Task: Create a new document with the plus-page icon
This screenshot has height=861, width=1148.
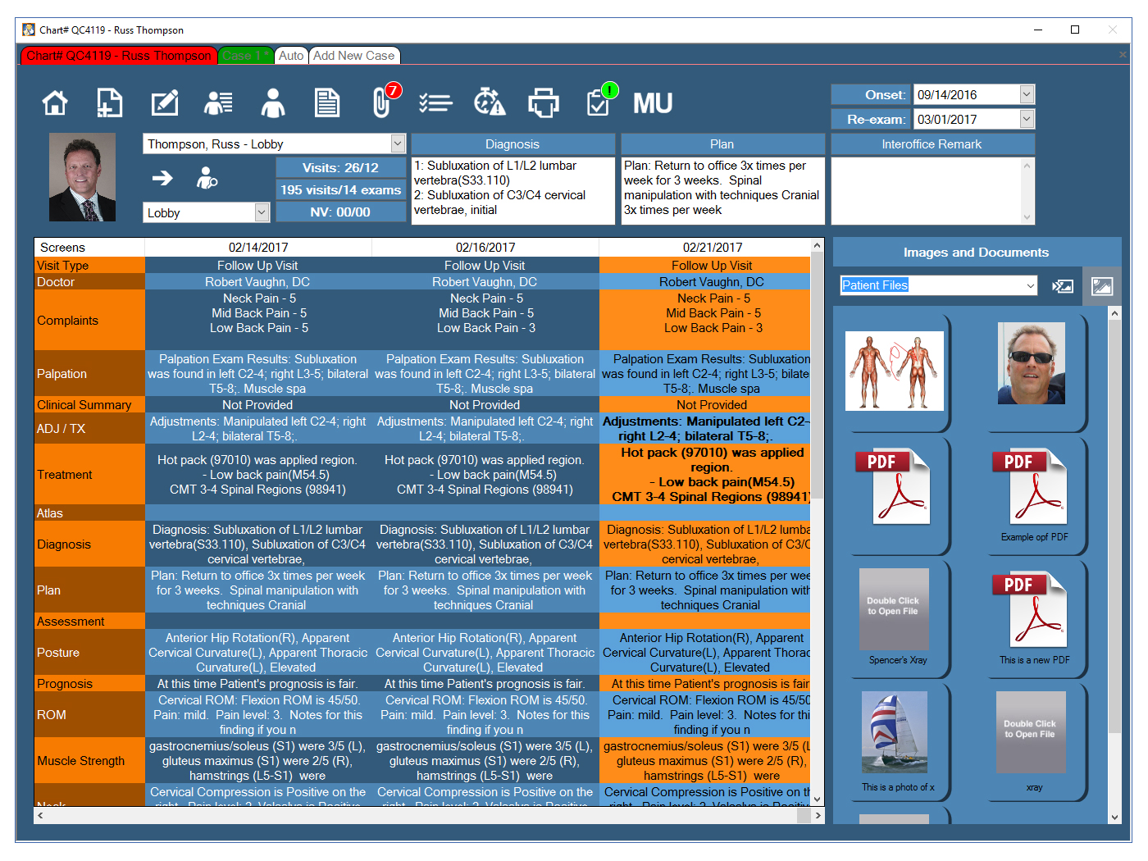Action: 109,103
